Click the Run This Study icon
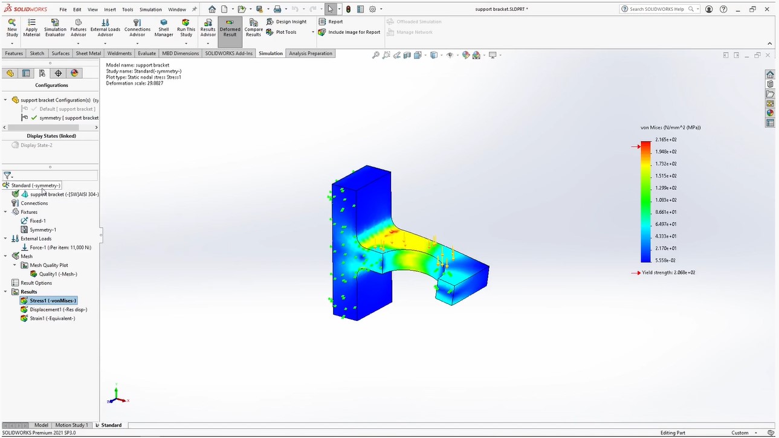The image size is (779, 438). point(186,28)
